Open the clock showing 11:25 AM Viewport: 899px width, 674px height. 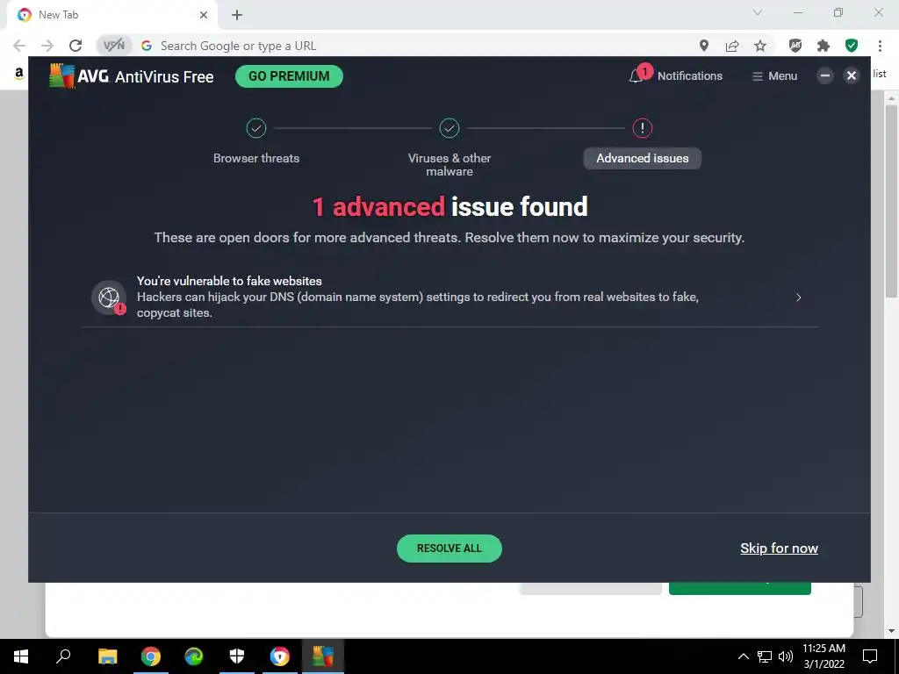[x=823, y=656]
